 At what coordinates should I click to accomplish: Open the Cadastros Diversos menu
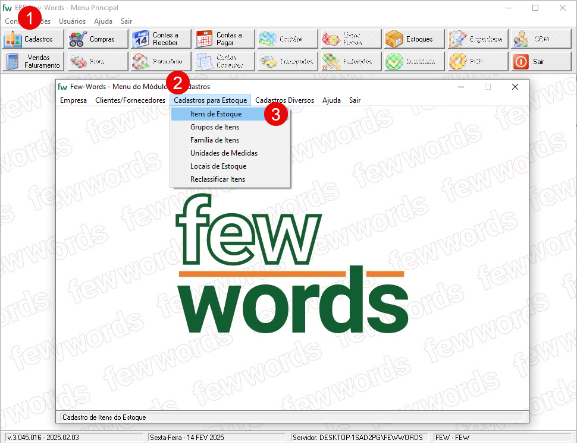pyautogui.click(x=284, y=100)
